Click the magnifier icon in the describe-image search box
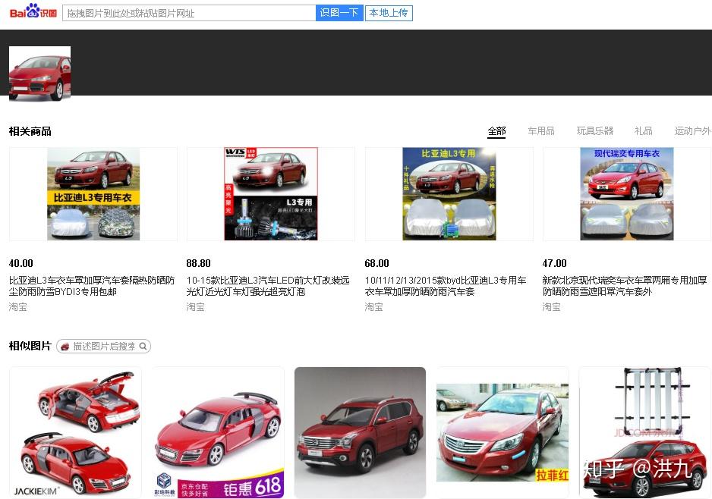The width and height of the screenshot is (712, 499). pos(143,347)
